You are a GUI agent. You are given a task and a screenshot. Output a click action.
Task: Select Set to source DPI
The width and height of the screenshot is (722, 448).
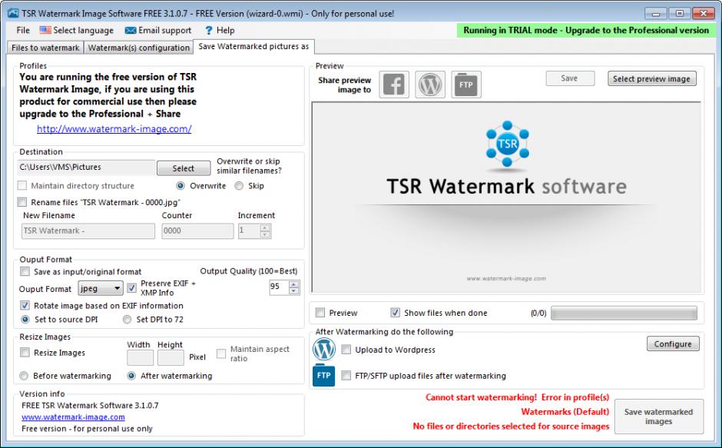(x=25, y=320)
